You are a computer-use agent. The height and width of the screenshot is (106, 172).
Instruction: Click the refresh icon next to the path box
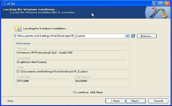[x=133, y=36]
